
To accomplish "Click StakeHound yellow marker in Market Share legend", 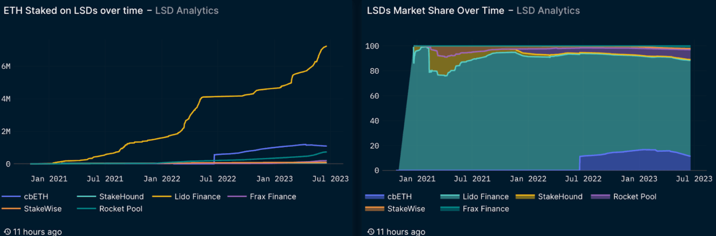I will 525,197.
